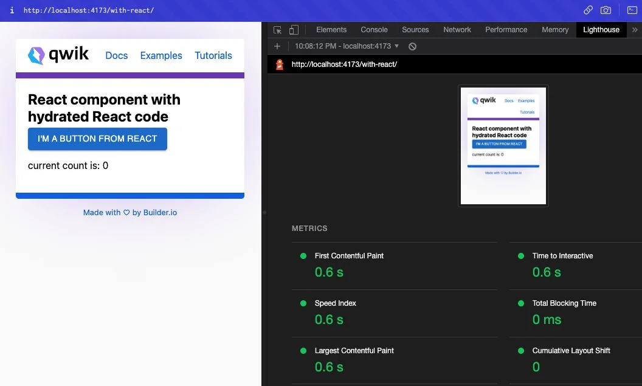Open the terminal panel icon

tap(632, 10)
